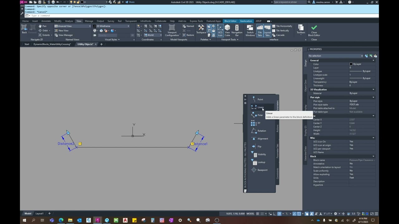Toggle File Tabs display
The width and height of the screenshot is (399, 224).
coord(260,30)
